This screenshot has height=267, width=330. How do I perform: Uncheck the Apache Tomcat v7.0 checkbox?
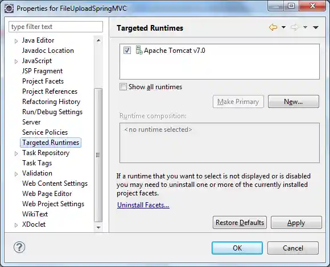click(x=127, y=51)
